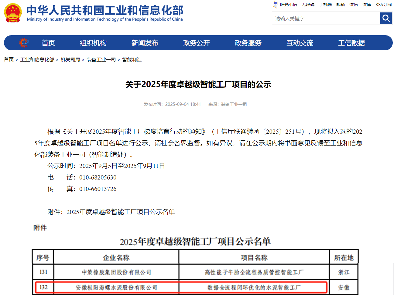Go to the 政务公开 section
This screenshot has width=394, height=295.
click(196, 43)
